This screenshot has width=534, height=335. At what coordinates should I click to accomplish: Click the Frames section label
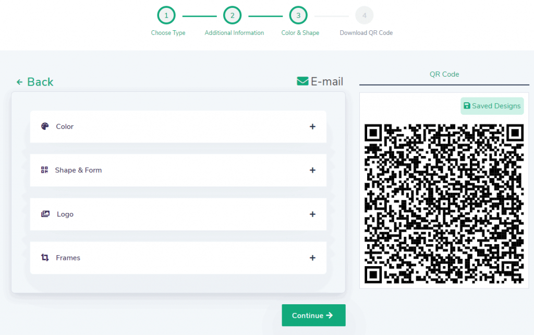click(x=68, y=258)
